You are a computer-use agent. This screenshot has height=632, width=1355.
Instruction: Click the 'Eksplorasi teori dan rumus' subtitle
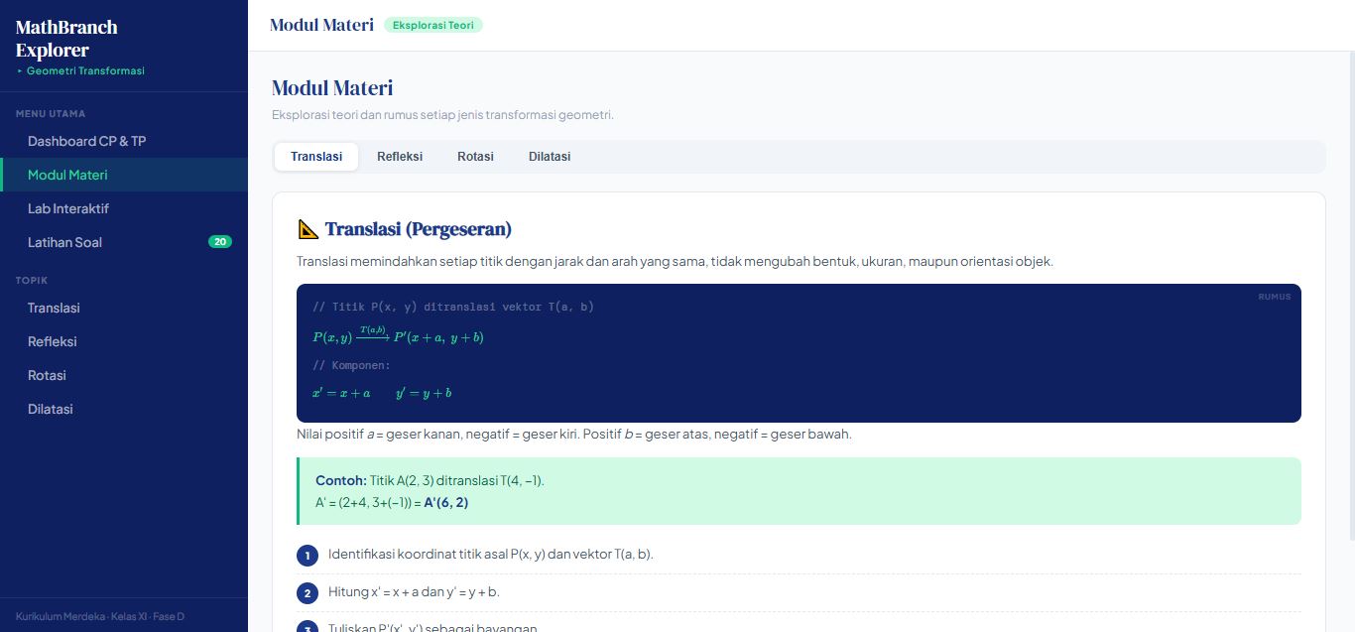coord(443,115)
